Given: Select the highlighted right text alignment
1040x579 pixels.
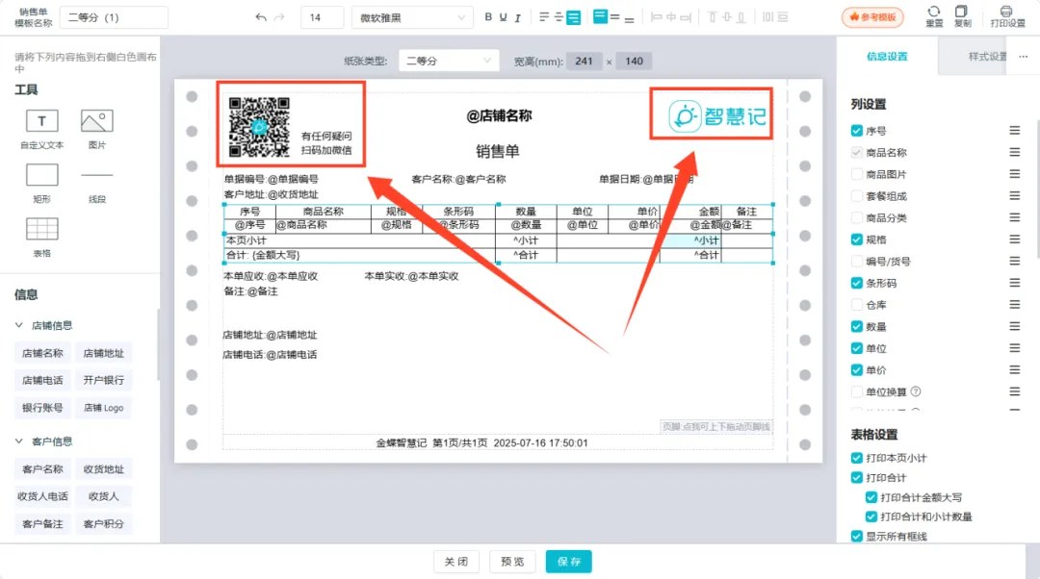Looking at the screenshot, I should [x=574, y=17].
